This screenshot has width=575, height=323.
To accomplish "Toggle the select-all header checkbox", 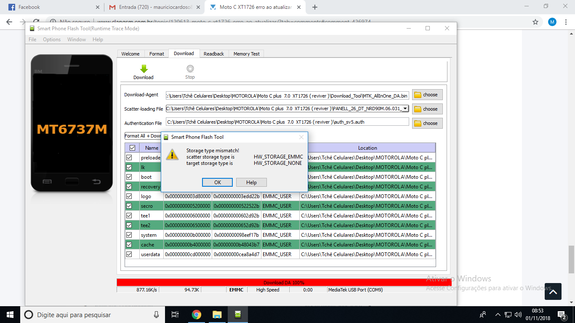I will [132, 148].
